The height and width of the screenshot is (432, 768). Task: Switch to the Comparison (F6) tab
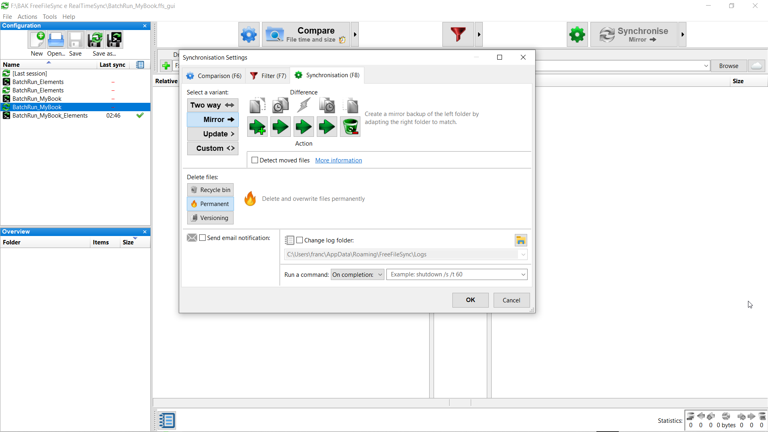click(x=214, y=76)
